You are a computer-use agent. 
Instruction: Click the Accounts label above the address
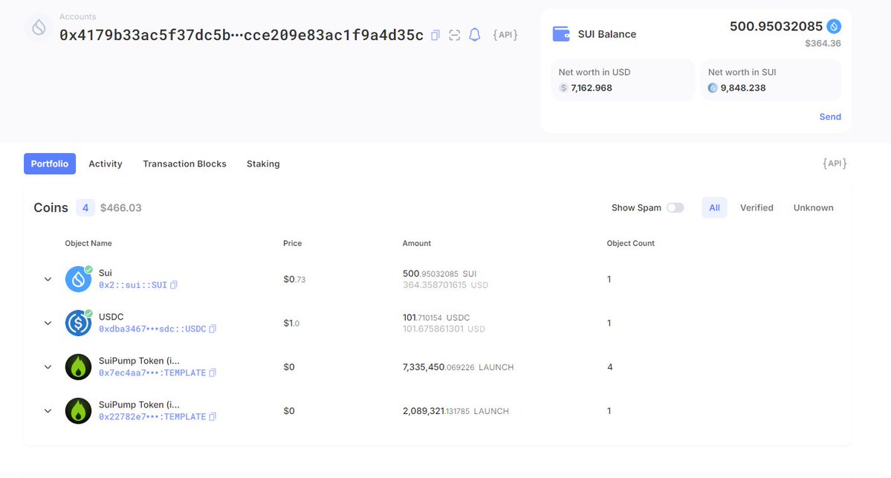point(78,16)
